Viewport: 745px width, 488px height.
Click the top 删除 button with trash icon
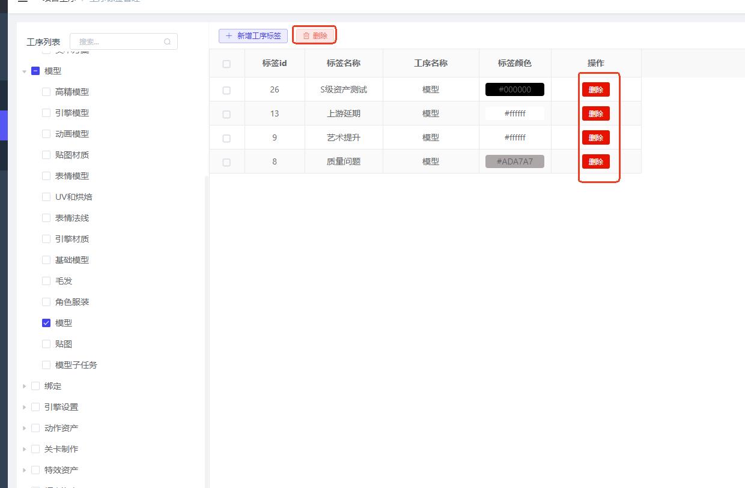click(x=315, y=36)
